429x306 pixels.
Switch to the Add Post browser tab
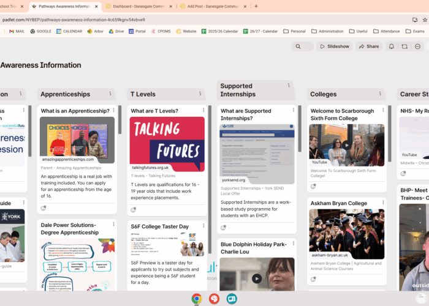click(x=211, y=6)
